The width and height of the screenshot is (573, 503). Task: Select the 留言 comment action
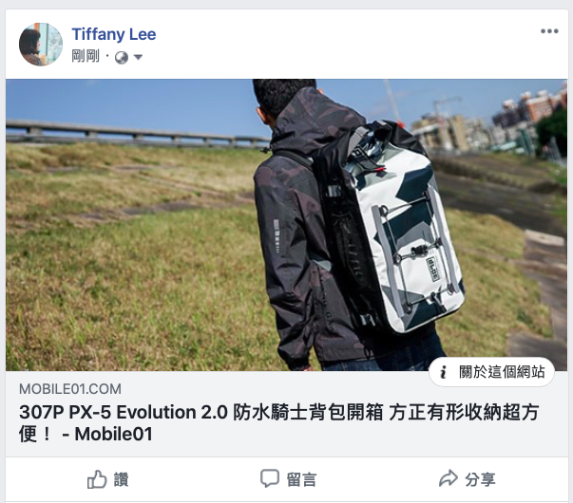click(x=288, y=479)
